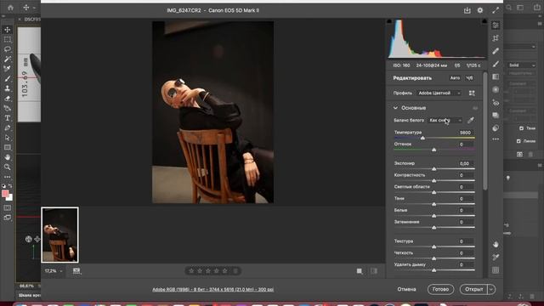Viewport: 544px width, 306px height.
Task: Select the Spot Removal healing tool
Action: (496, 51)
